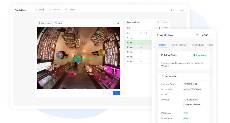The image size is (230, 123).
Task: Click the green down arrow in 20s ago row
Action: point(141,61)
